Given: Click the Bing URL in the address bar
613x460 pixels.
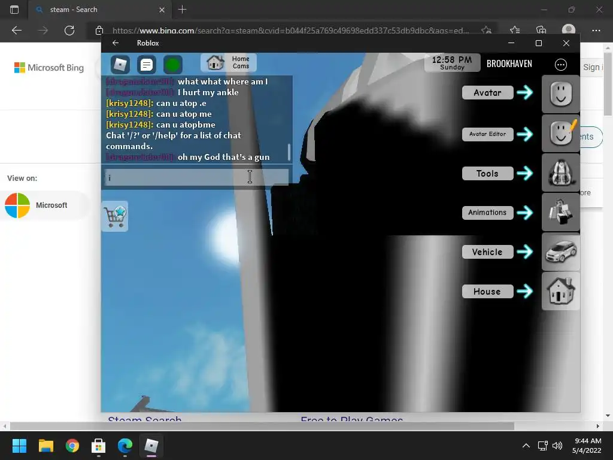Looking at the screenshot, I should (x=290, y=31).
